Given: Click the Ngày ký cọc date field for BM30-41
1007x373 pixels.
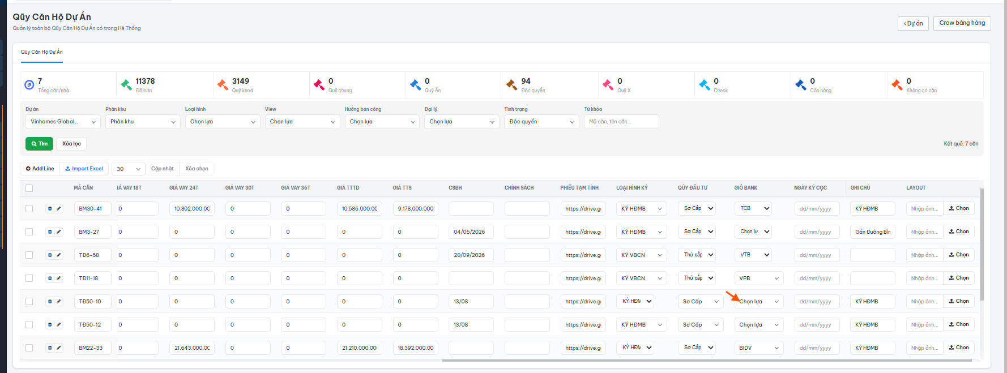Looking at the screenshot, I should (816, 209).
